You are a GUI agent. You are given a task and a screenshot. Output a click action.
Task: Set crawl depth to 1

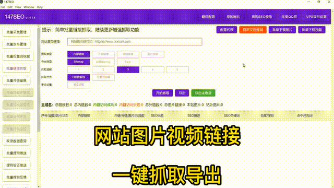pos(79,69)
